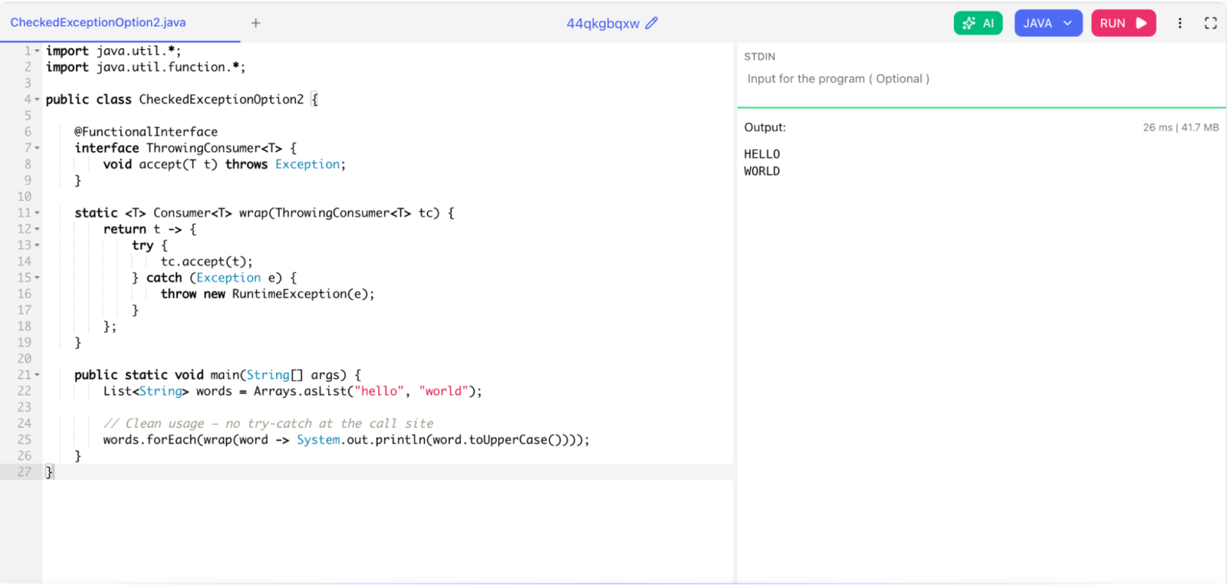
Task: Click the STDIN label
Action: [759, 57]
